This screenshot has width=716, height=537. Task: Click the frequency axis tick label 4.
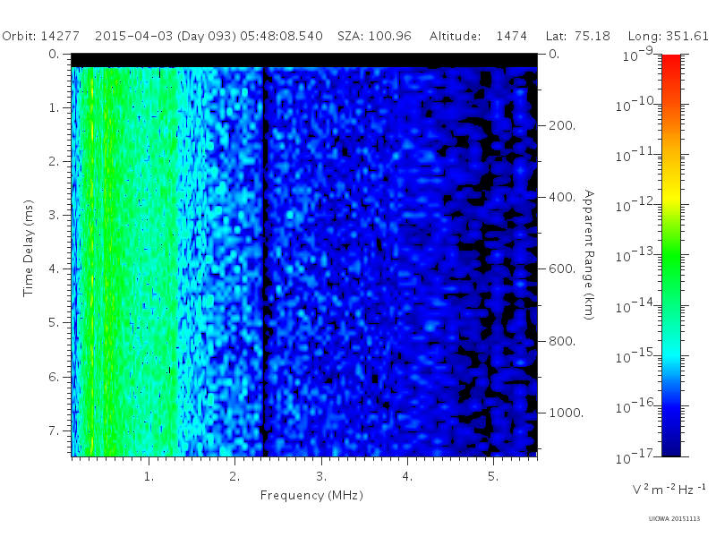[x=407, y=476]
